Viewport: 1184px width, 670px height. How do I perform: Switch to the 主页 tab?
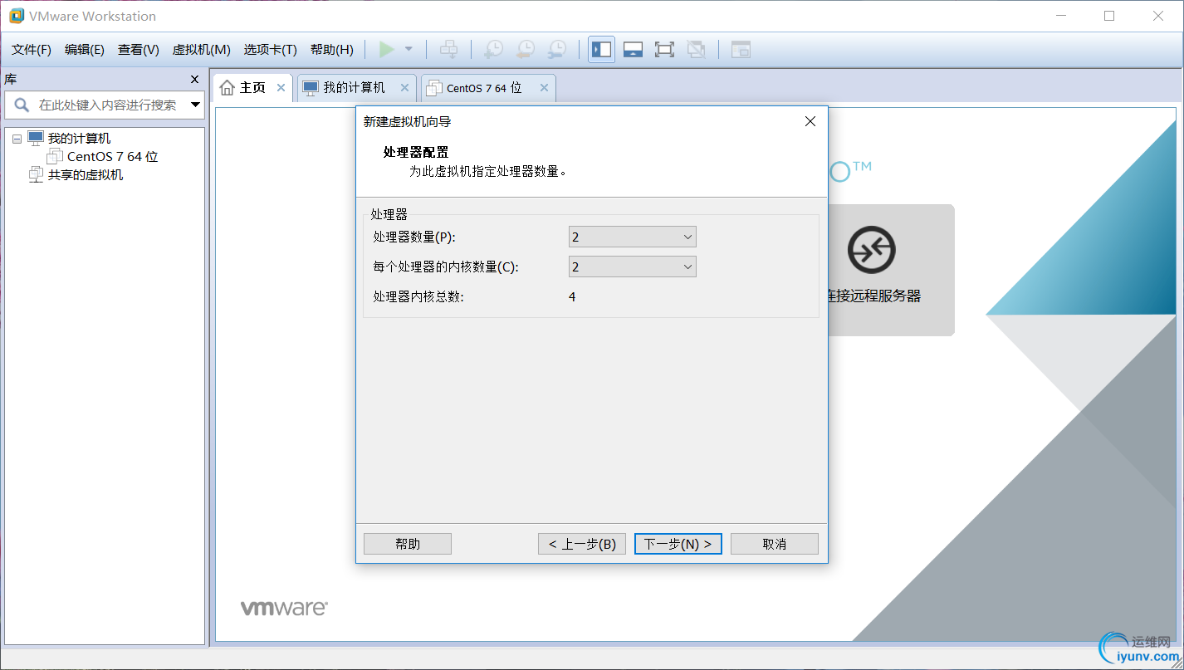[x=252, y=88]
